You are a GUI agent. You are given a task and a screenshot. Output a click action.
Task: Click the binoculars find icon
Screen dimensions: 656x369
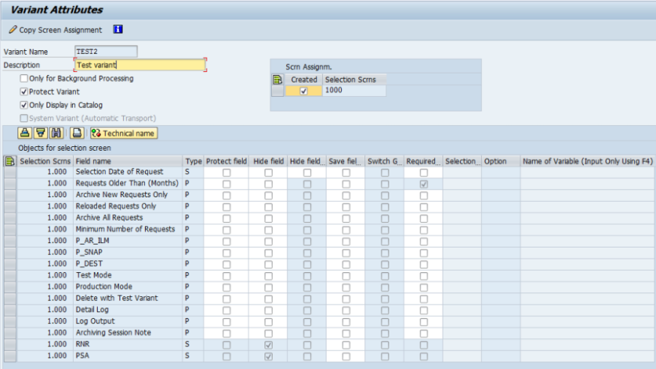coord(56,133)
